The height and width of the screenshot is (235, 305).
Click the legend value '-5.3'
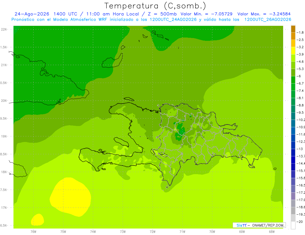pos(300,69)
